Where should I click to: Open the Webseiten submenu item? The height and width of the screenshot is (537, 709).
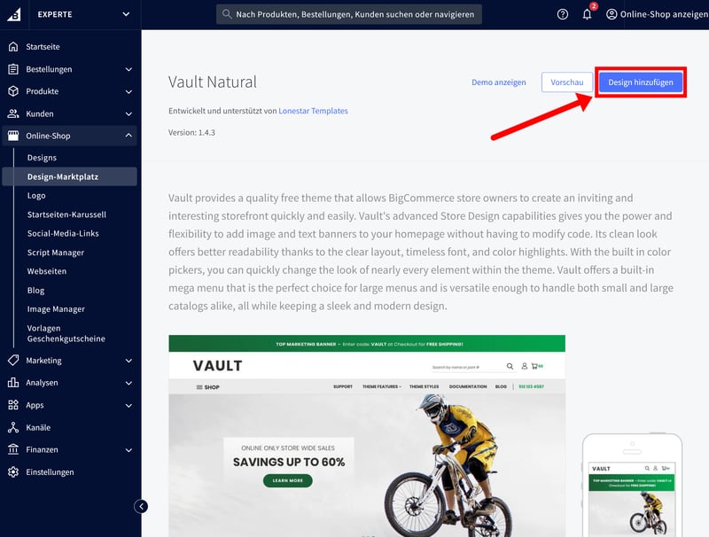[47, 271]
